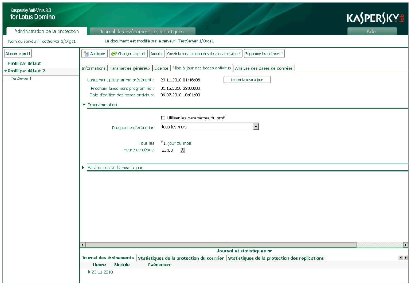Select the Licence tab
The width and height of the screenshot is (409, 284).
pos(161,68)
